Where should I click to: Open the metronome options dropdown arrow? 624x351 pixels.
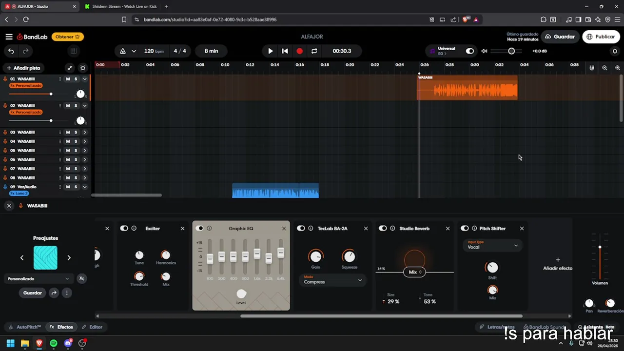pyautogui.click(x=134, y=51)
